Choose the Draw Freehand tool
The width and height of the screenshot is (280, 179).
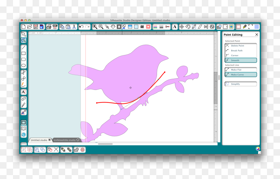tap(23, 85)
